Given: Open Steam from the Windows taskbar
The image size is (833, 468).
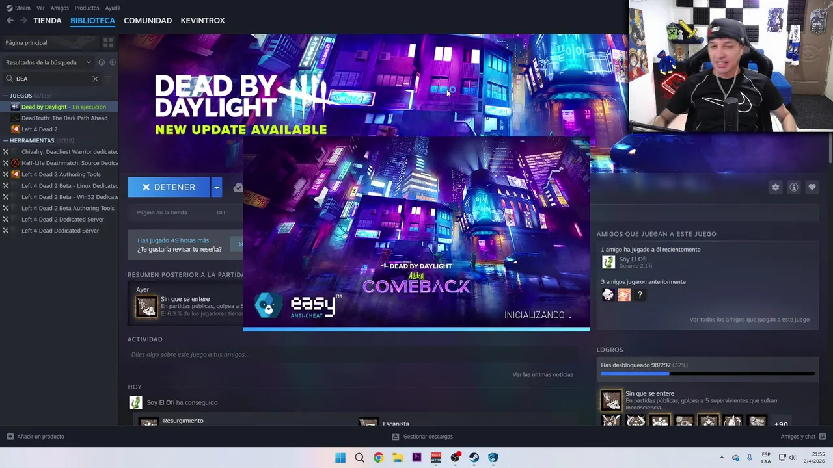Looking at the screenshot, I should [x=474, y=458].
